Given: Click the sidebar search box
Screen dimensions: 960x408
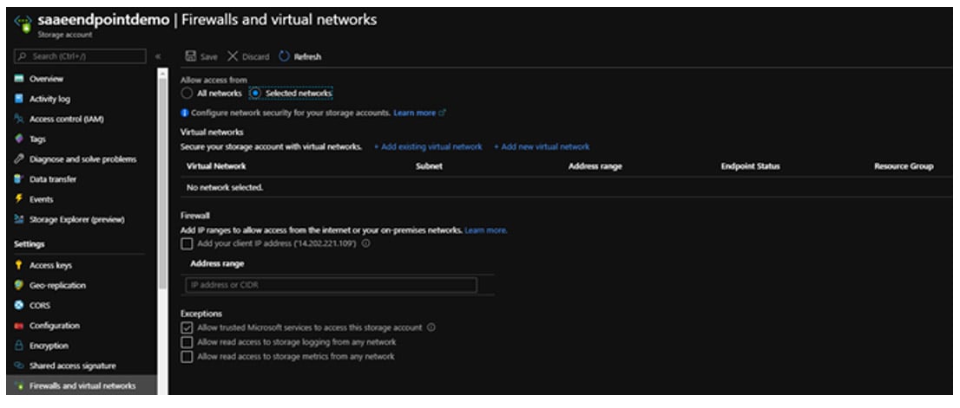Looking at the screenshot, I should [x=80, y=57].
